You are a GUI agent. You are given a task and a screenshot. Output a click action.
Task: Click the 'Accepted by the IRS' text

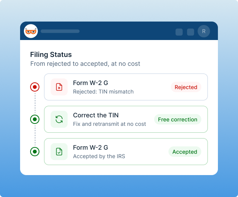click(99, 156)
